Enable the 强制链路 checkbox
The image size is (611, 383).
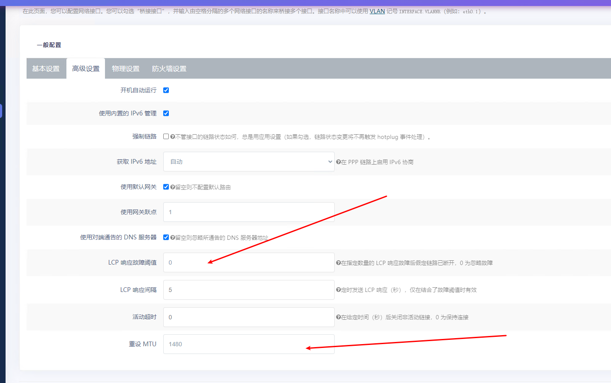[x=166, y=137]
